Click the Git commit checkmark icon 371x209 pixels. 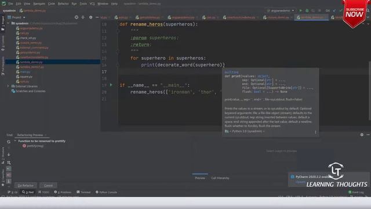tap(341, 10)
